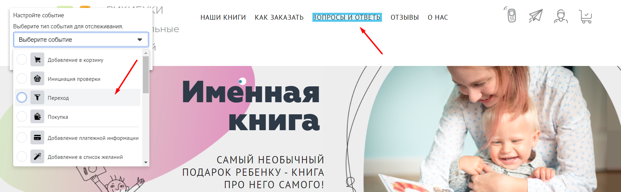Open the paper plane Telegram icon
Image resolution: width=621 pixels, height=192 pixels.
point(536,16)
